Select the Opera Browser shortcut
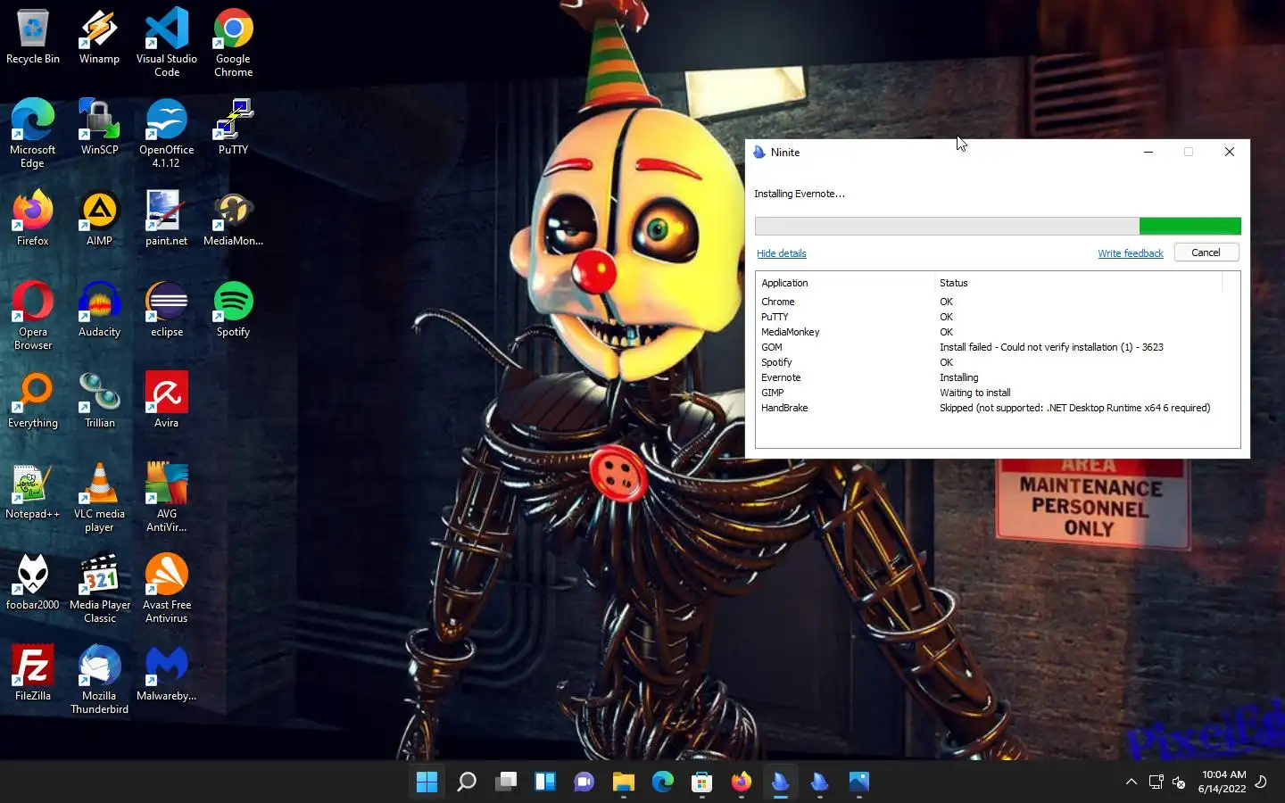 [x=33, y=316]
